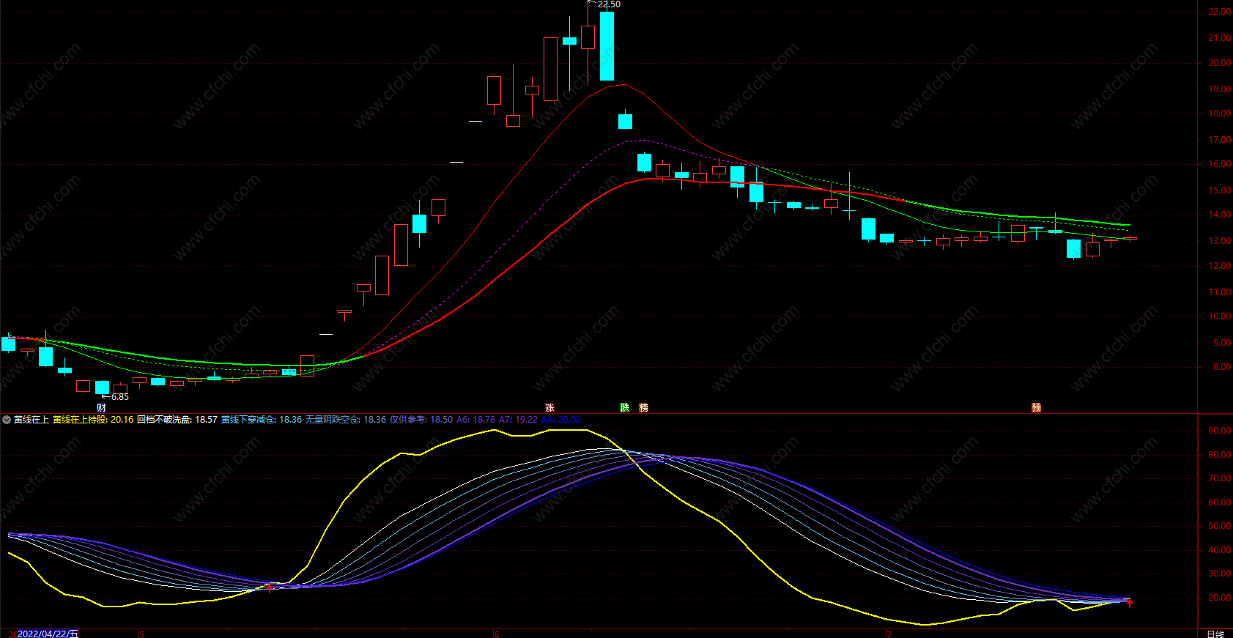
Task: Click the 财 marker icon below the candles
Action: click(x=101, y=408)
